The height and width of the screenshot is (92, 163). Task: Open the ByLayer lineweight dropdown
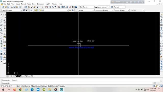point(122,10)
